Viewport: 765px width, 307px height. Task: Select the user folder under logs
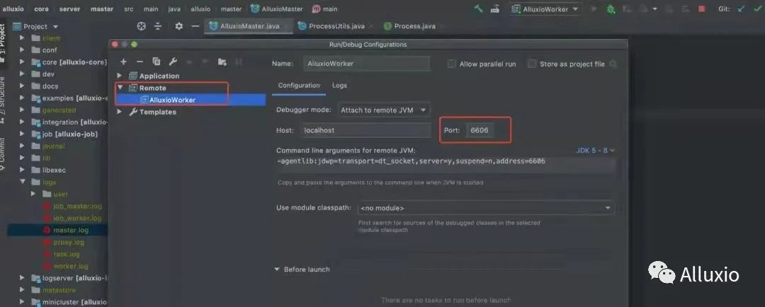(60, 194)
